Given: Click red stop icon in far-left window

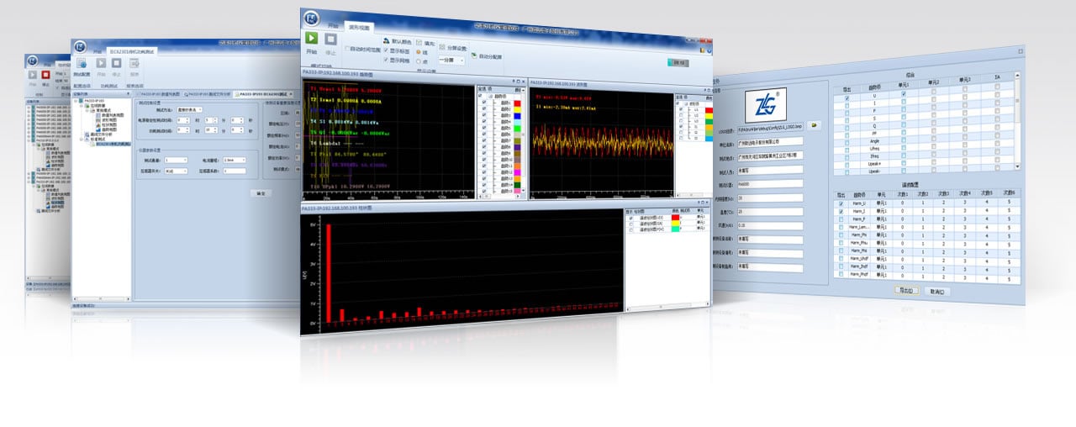Looking at the screenshot, I should 46,75.
